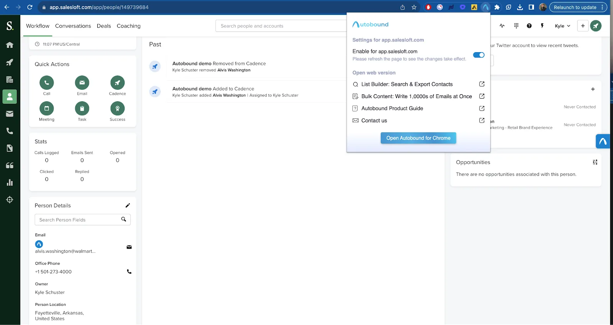
Task: Click the green rocket button in top right
Action: (x=596, y=26)
